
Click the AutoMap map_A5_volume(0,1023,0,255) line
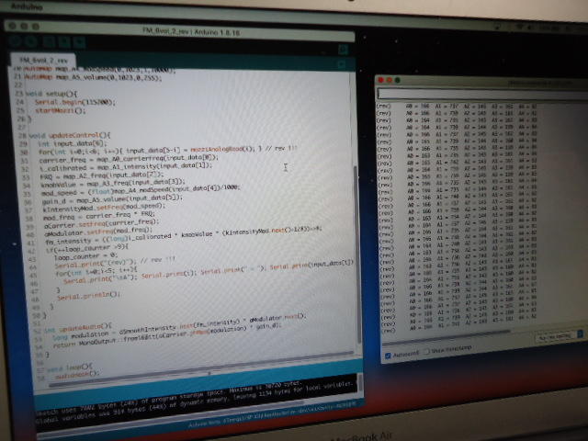[94, 77]
